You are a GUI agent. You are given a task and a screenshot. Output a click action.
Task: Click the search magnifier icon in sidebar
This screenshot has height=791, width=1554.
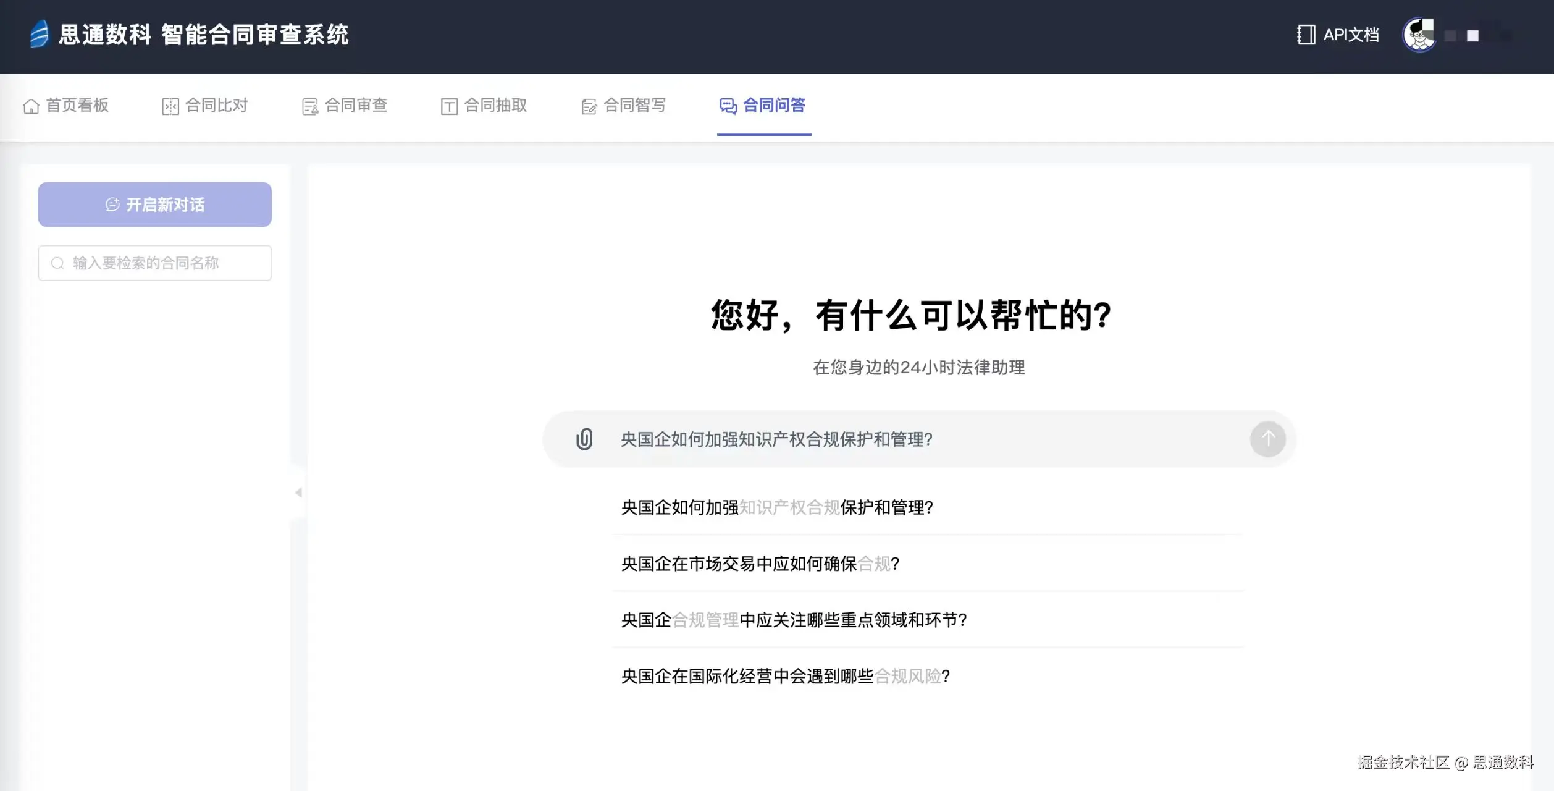pyautogui.click(x=57, y=263)
